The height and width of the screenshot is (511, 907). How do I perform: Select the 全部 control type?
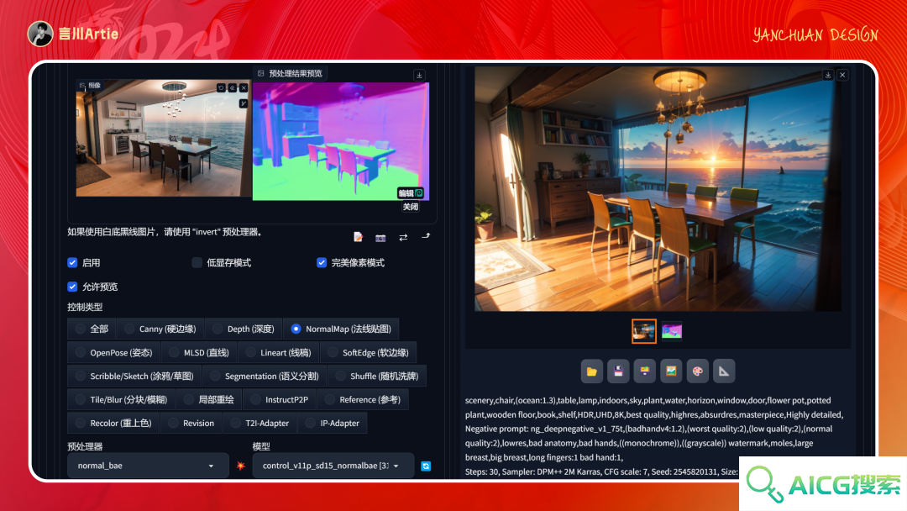click(x=92, y=329)
